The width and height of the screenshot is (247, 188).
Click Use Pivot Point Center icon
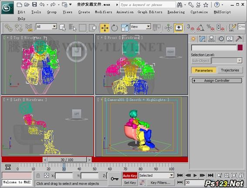pyautogui.click(x=157, y=27)
